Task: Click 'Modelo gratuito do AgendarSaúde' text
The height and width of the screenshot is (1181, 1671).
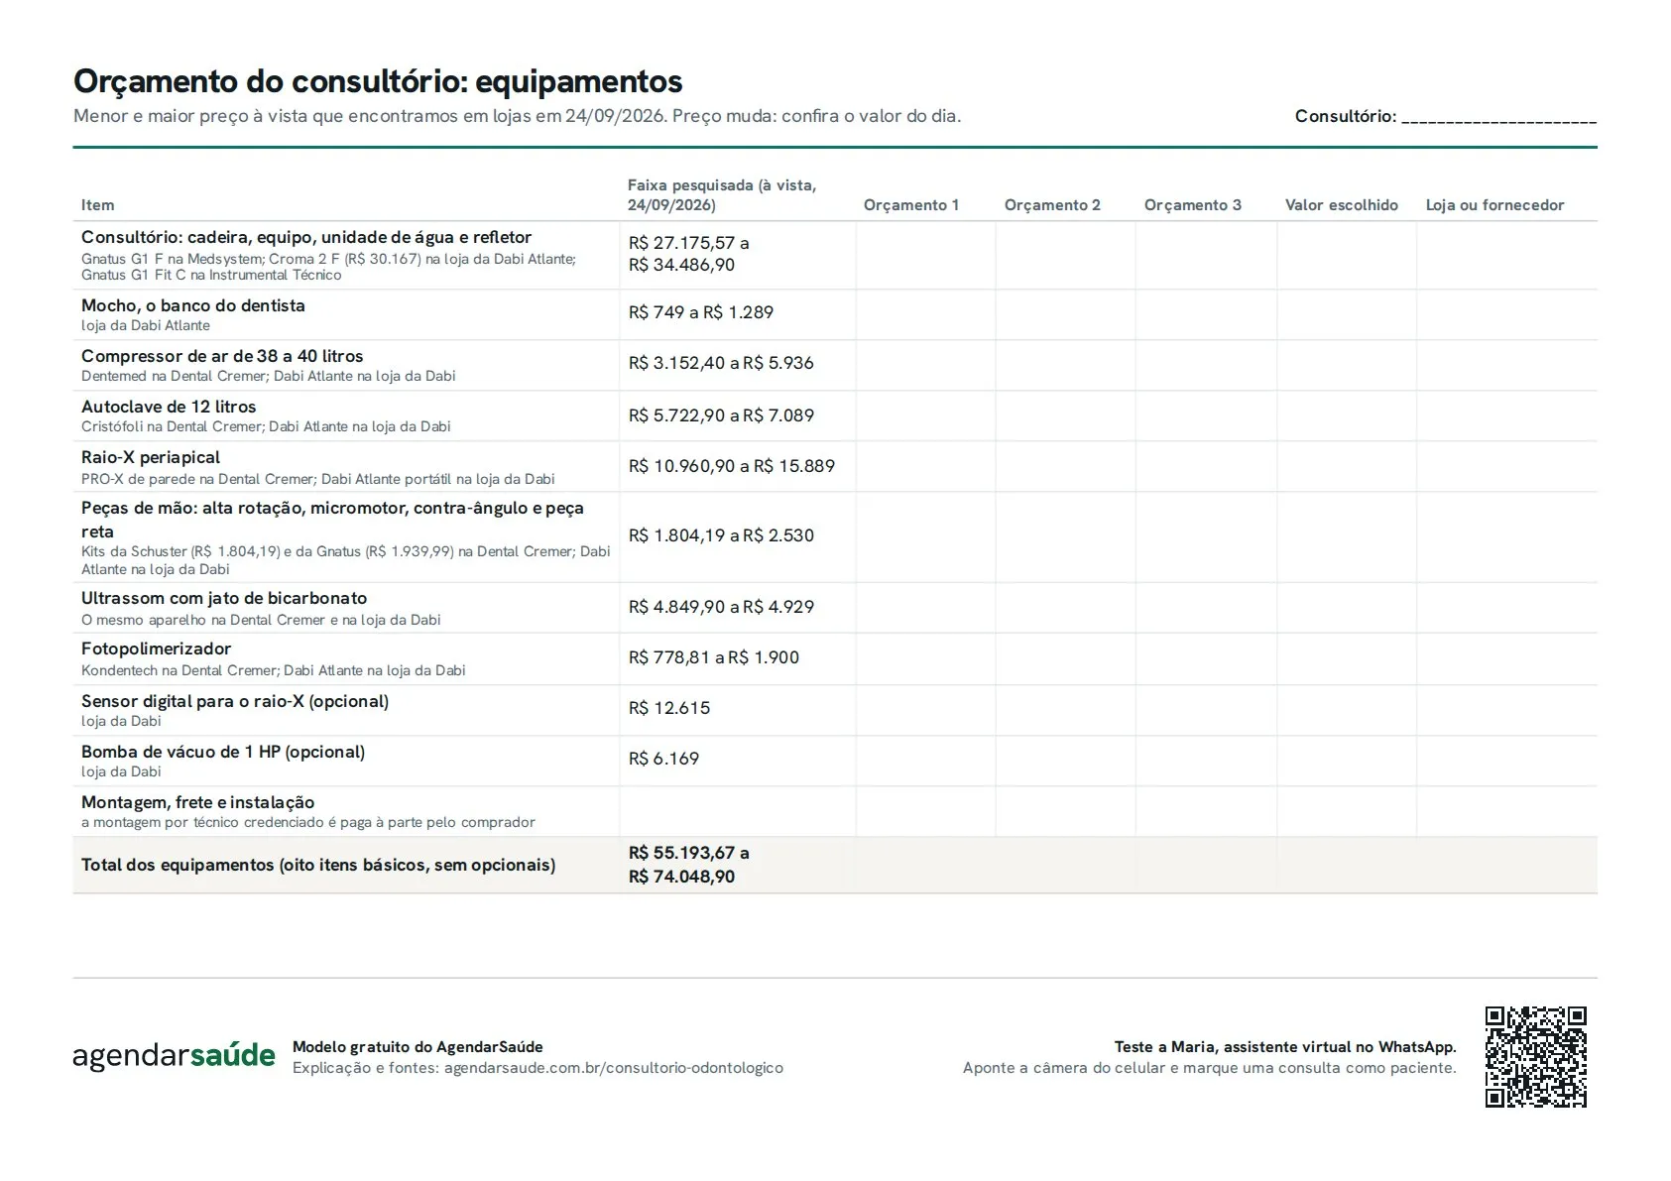Action: coord(418,1046)
